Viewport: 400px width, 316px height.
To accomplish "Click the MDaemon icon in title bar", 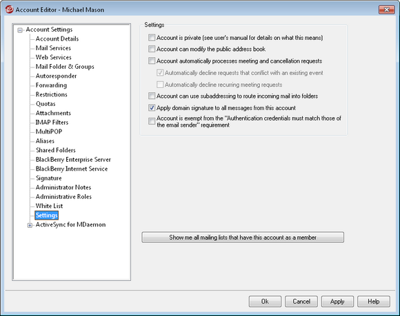I will 9,10.
